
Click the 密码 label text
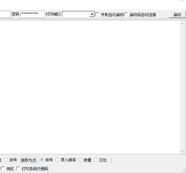pyautogui.click(x=15, y=14)
